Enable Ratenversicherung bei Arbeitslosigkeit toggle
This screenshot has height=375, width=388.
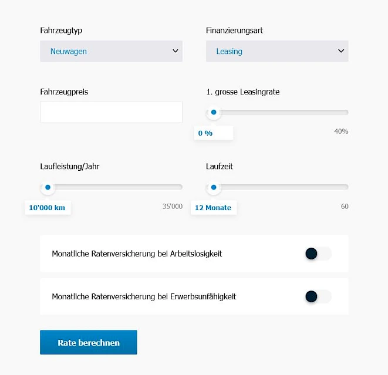click(318, 254)
